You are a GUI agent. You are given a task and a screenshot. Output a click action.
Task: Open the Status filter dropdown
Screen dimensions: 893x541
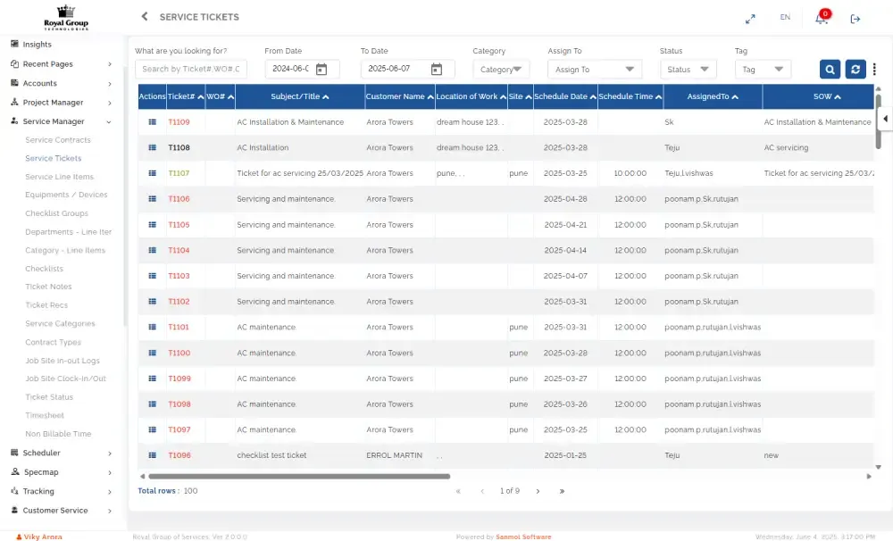click(x=688, y=70)
